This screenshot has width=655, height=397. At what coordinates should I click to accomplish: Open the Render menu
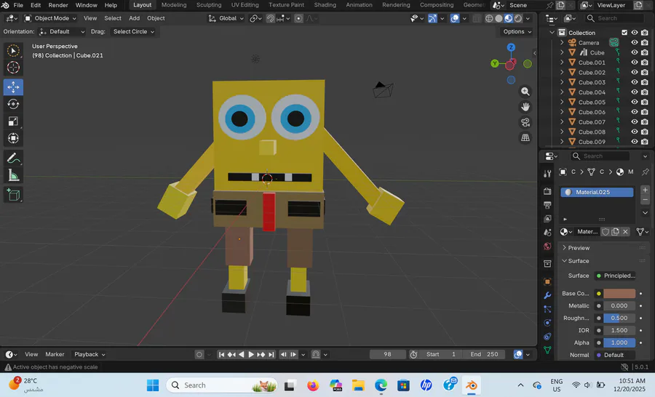point(58,5)
